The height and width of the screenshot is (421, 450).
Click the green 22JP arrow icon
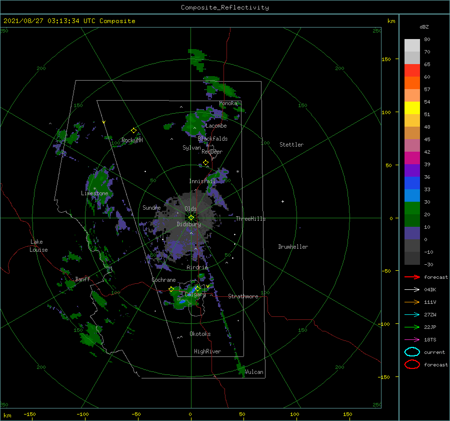[412, 327]
